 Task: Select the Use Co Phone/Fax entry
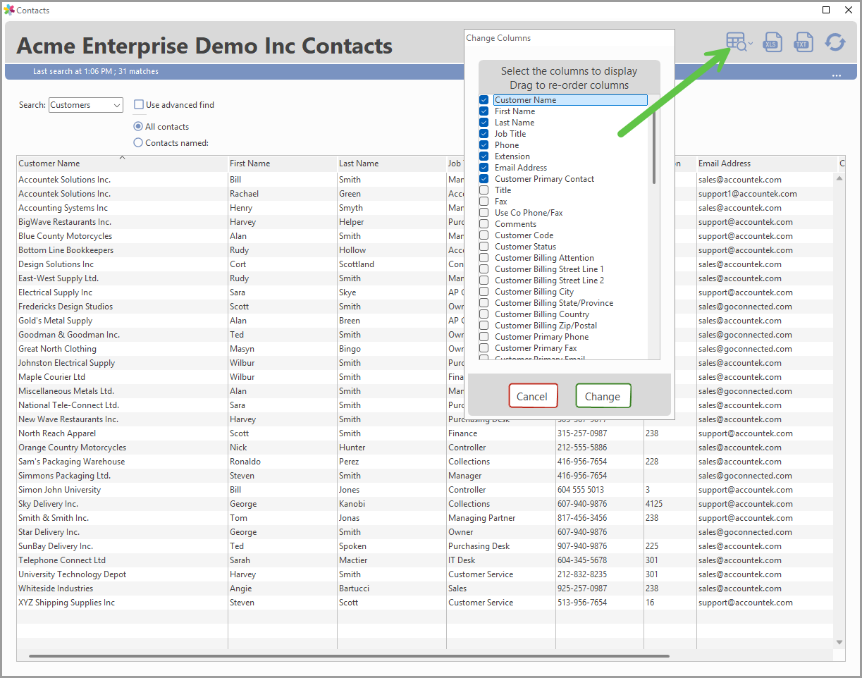coord(529,213)
